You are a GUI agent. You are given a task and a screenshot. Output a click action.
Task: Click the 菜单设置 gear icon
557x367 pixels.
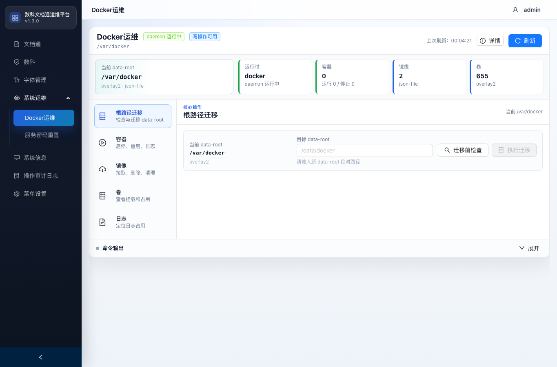pos(17,194)
